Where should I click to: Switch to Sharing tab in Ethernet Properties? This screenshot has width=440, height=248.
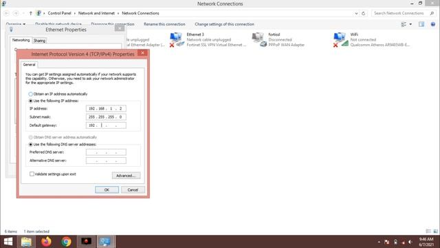point(39,41)
